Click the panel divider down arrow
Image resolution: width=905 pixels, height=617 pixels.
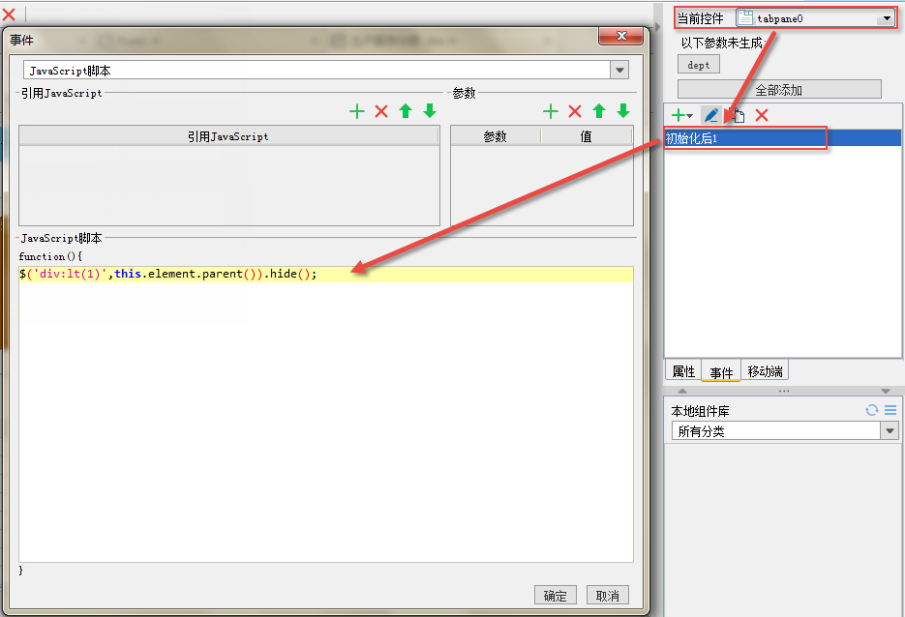pyautogui.click(x=886, y=391)
